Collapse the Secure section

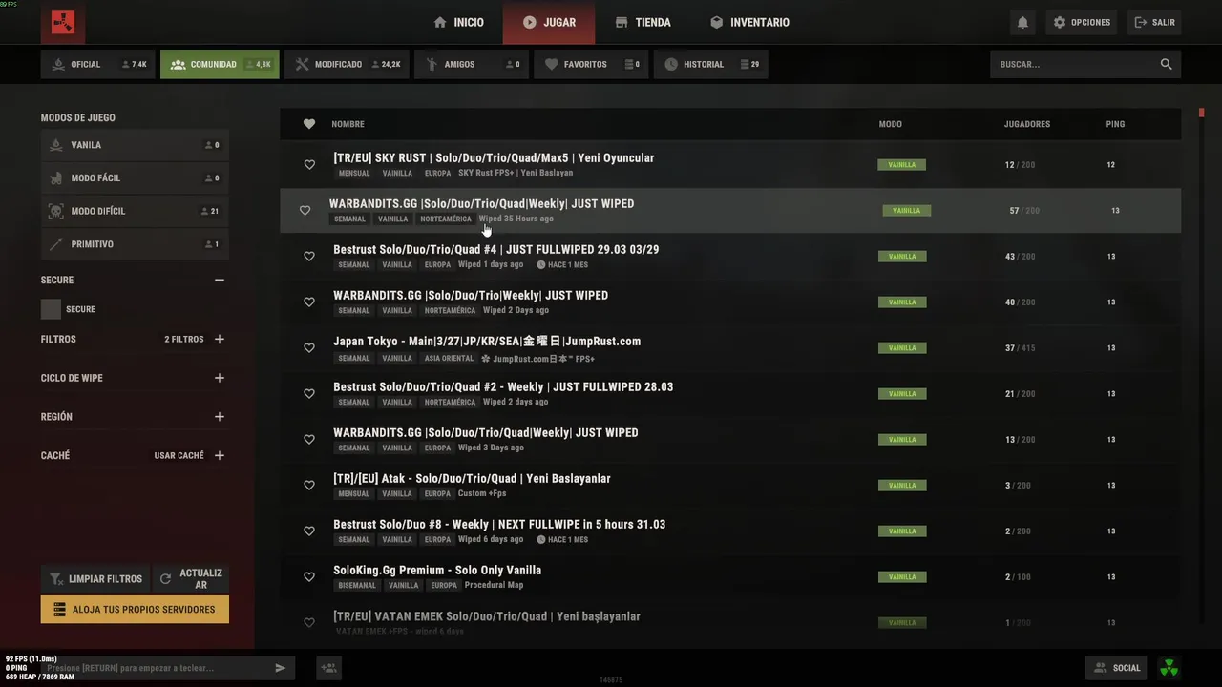220,280
